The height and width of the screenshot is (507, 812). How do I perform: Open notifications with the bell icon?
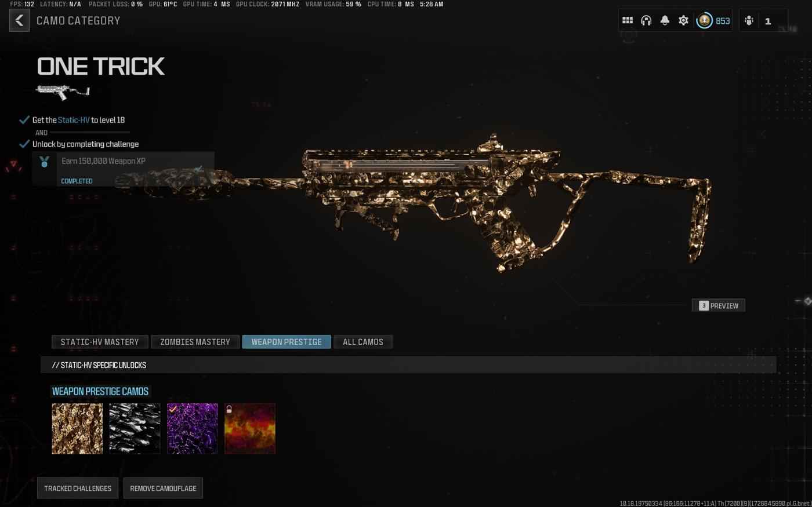(665, 21)
